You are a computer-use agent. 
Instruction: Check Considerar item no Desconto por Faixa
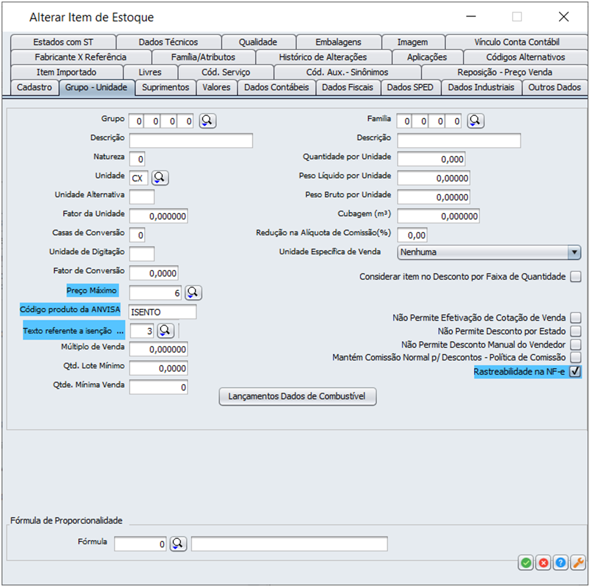(x=575, y=276)
